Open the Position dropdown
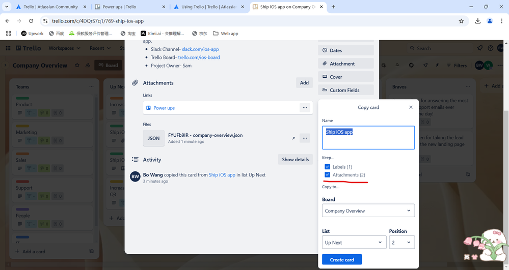Screen dimensions: 509x270 coord(401,243)
